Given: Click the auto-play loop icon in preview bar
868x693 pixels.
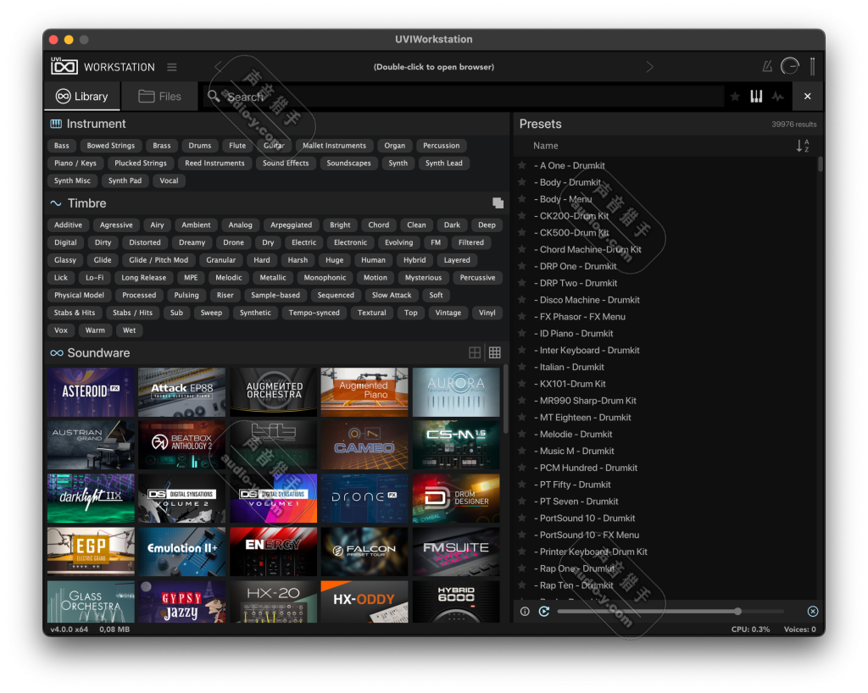Looking at the screenshot, I should (x=544, y=611).
